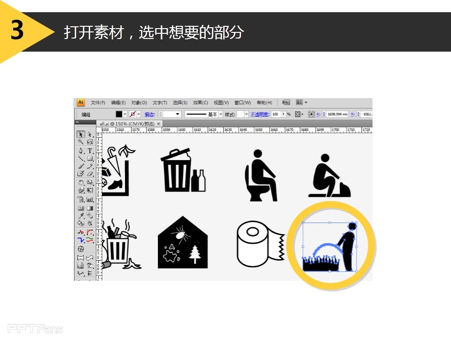Open the 描边 stroke weight dropdown
The width and height of the screenshot is (451, 338).
point(179,114)
